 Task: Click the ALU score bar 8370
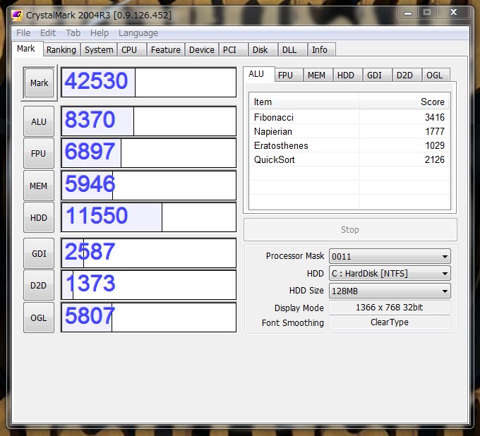pyautogui.click(x=149, y=121)
